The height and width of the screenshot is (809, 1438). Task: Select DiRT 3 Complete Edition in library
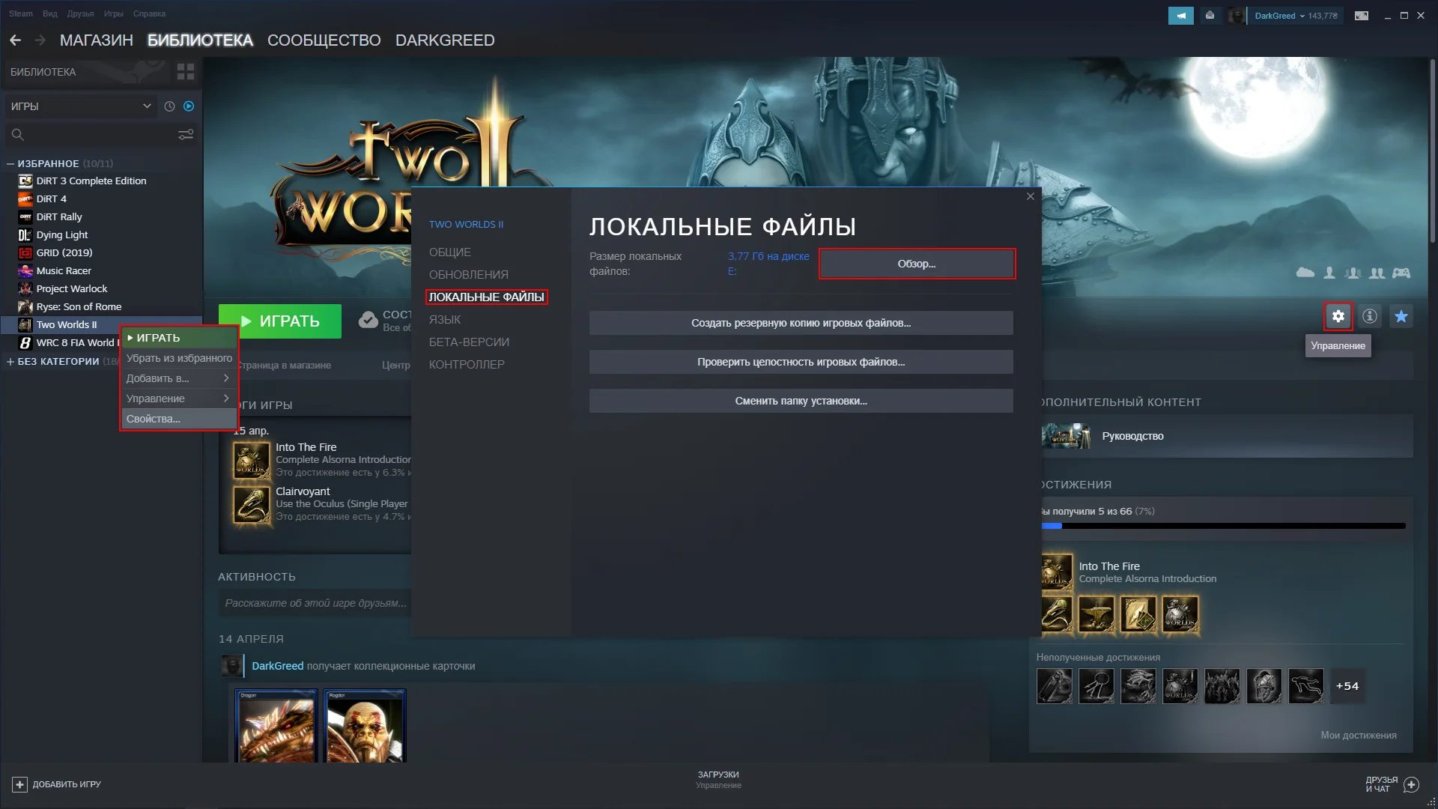point(91,181)
